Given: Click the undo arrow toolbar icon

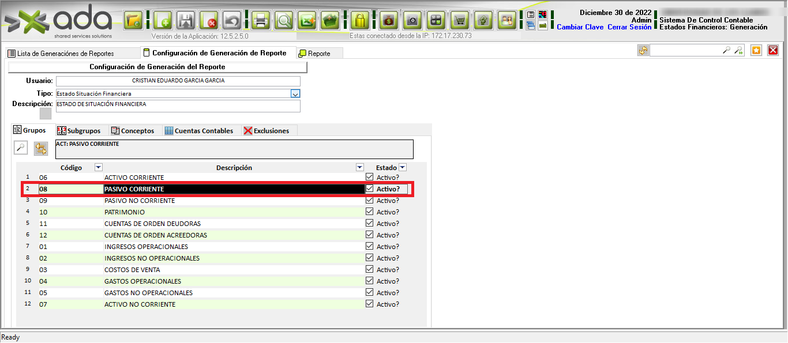Looking at the screenshot, I should [232, 21].
